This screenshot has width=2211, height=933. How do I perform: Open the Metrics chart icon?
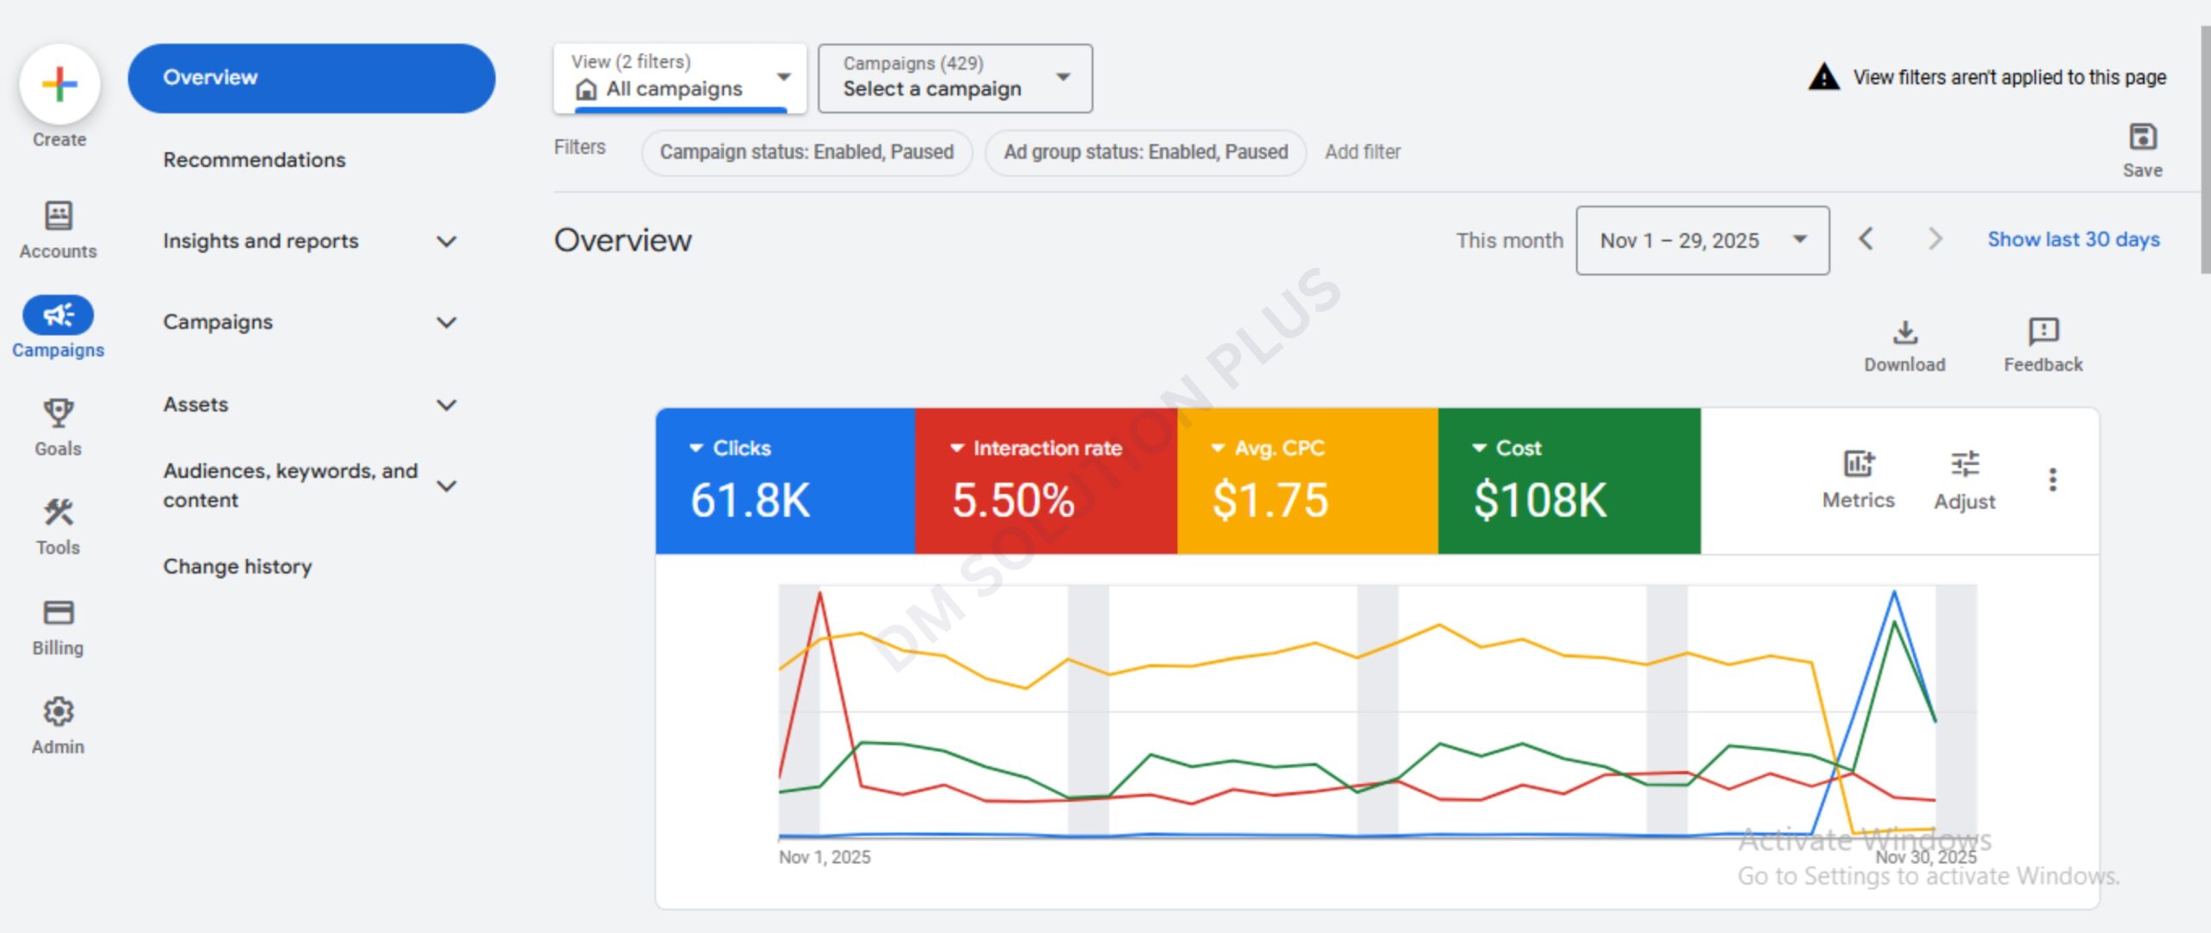1858,465
